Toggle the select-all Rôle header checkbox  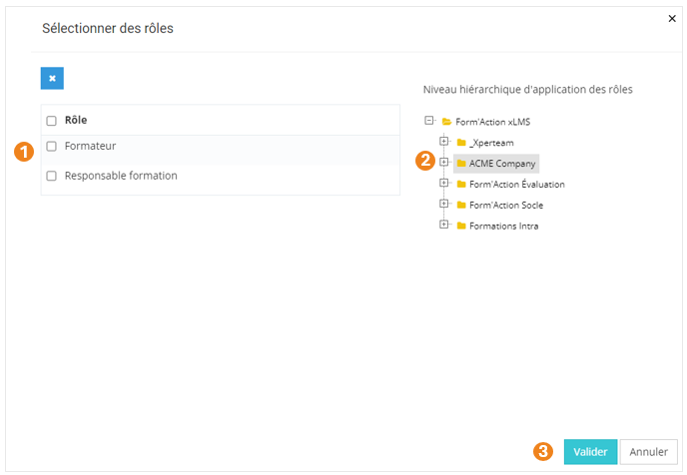(x=51, y=120)
